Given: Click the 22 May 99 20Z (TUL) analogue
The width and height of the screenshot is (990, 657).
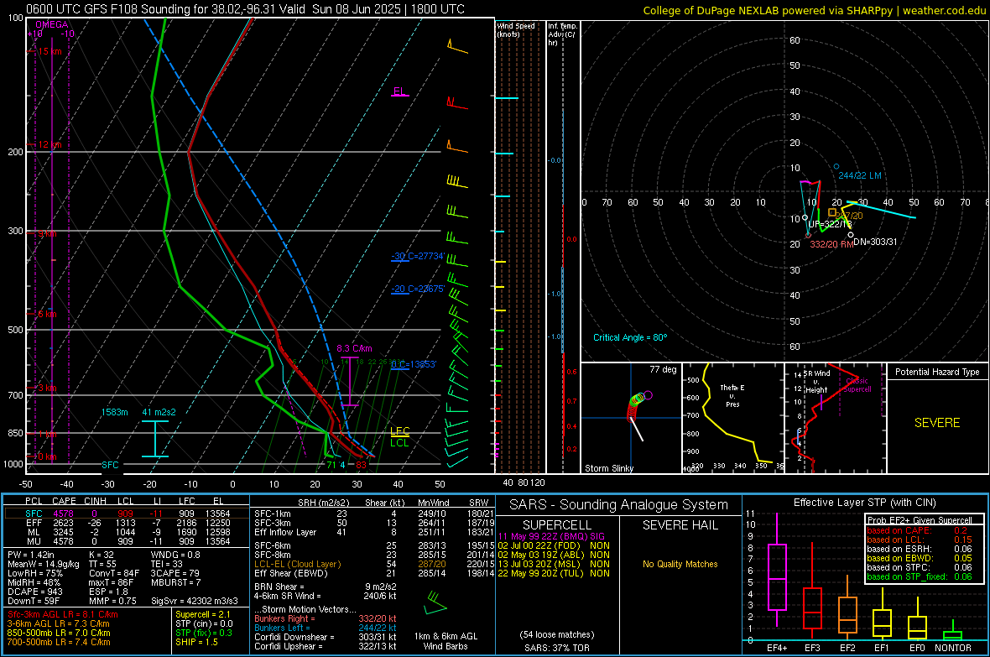Looking at the screenshot, I should (554, 574).
